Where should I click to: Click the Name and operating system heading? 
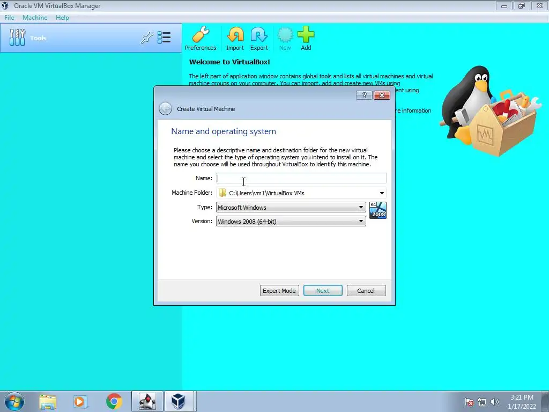point(224,131)
